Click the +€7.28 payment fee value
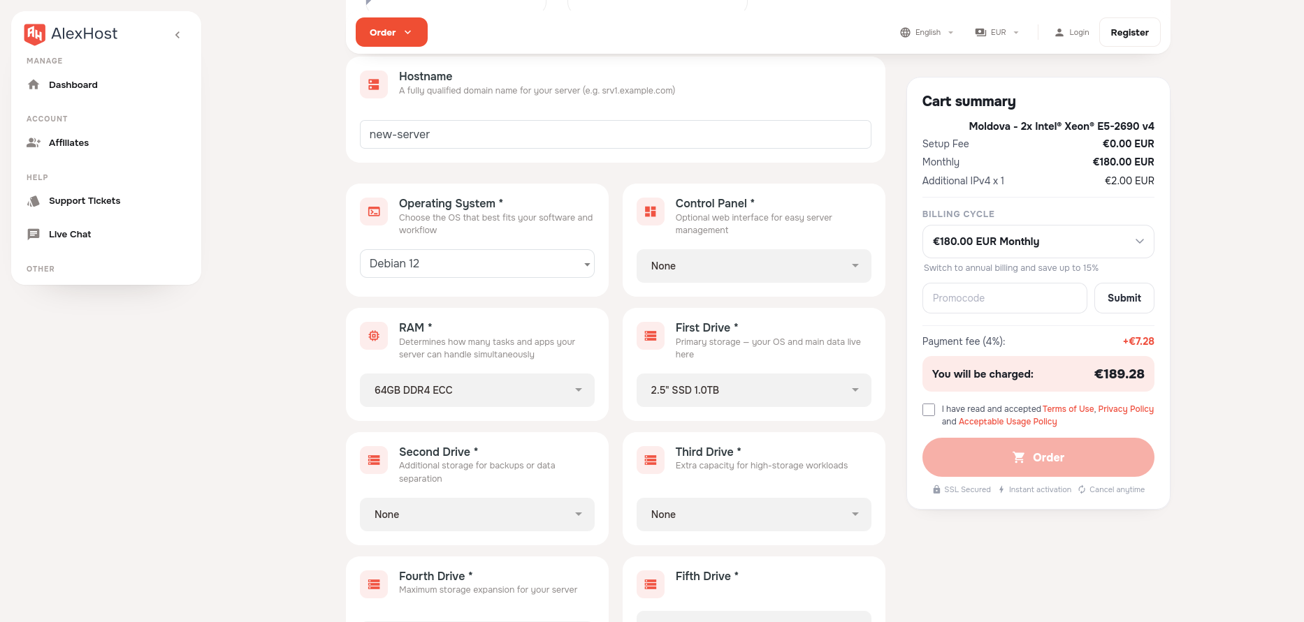 1138,341
